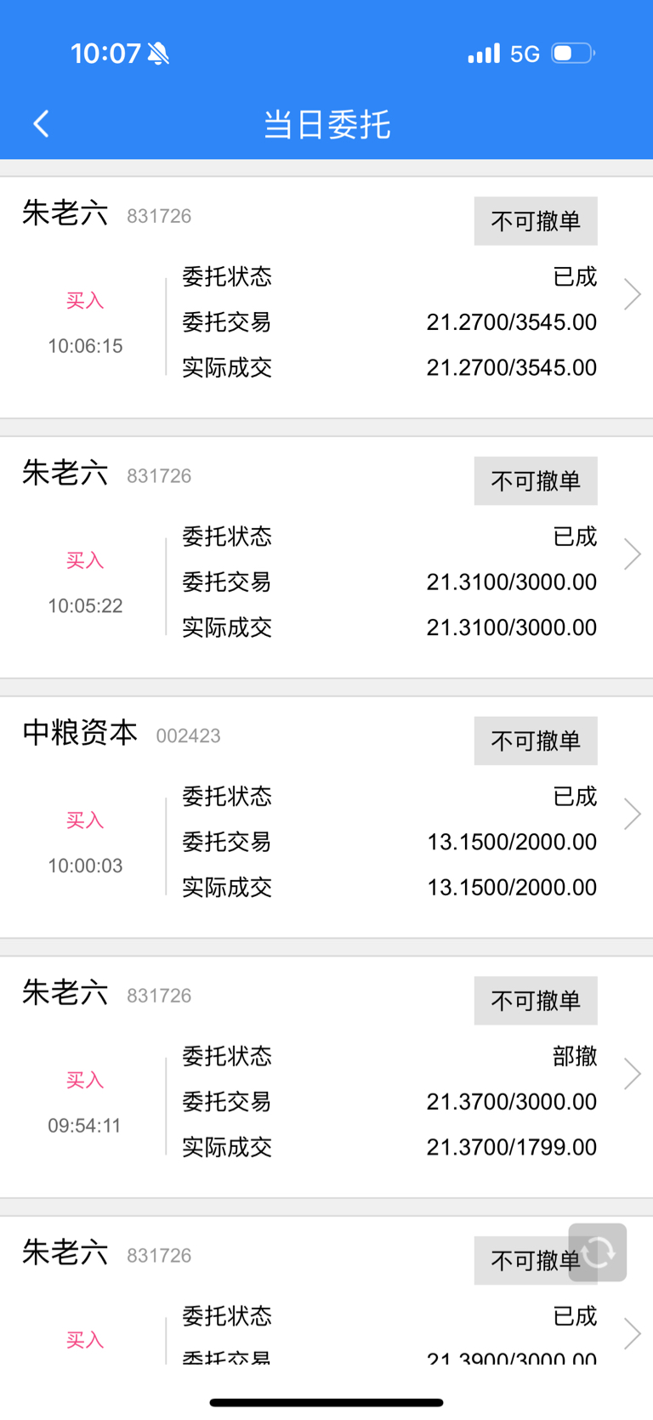The height and width of the screenshot is (1420, 653).
Task: Tap the 部撤 status text
Action: (x=575, y=1056)
